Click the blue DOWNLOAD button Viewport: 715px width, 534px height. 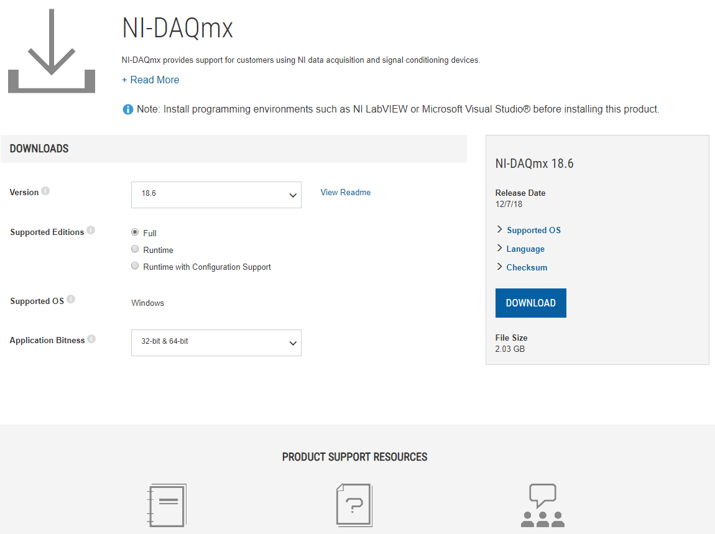click(x=530, y=303)
